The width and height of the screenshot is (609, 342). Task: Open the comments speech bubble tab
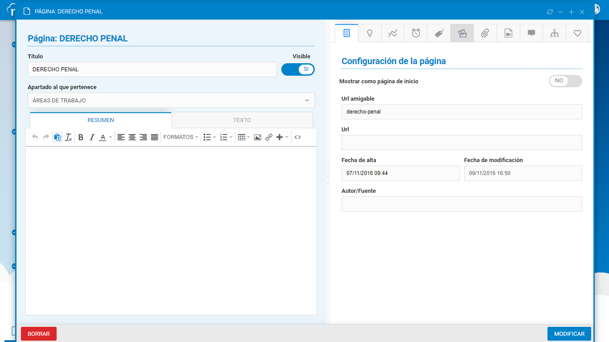(x=531, y=33)
